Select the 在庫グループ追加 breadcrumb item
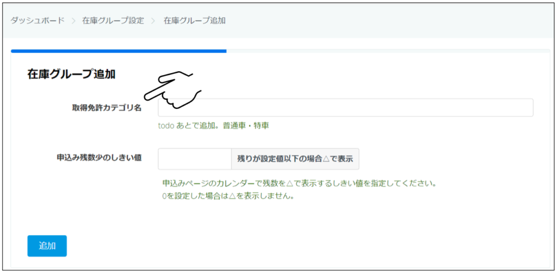This screenshot has width=557, height=273. tap(195, 21)
